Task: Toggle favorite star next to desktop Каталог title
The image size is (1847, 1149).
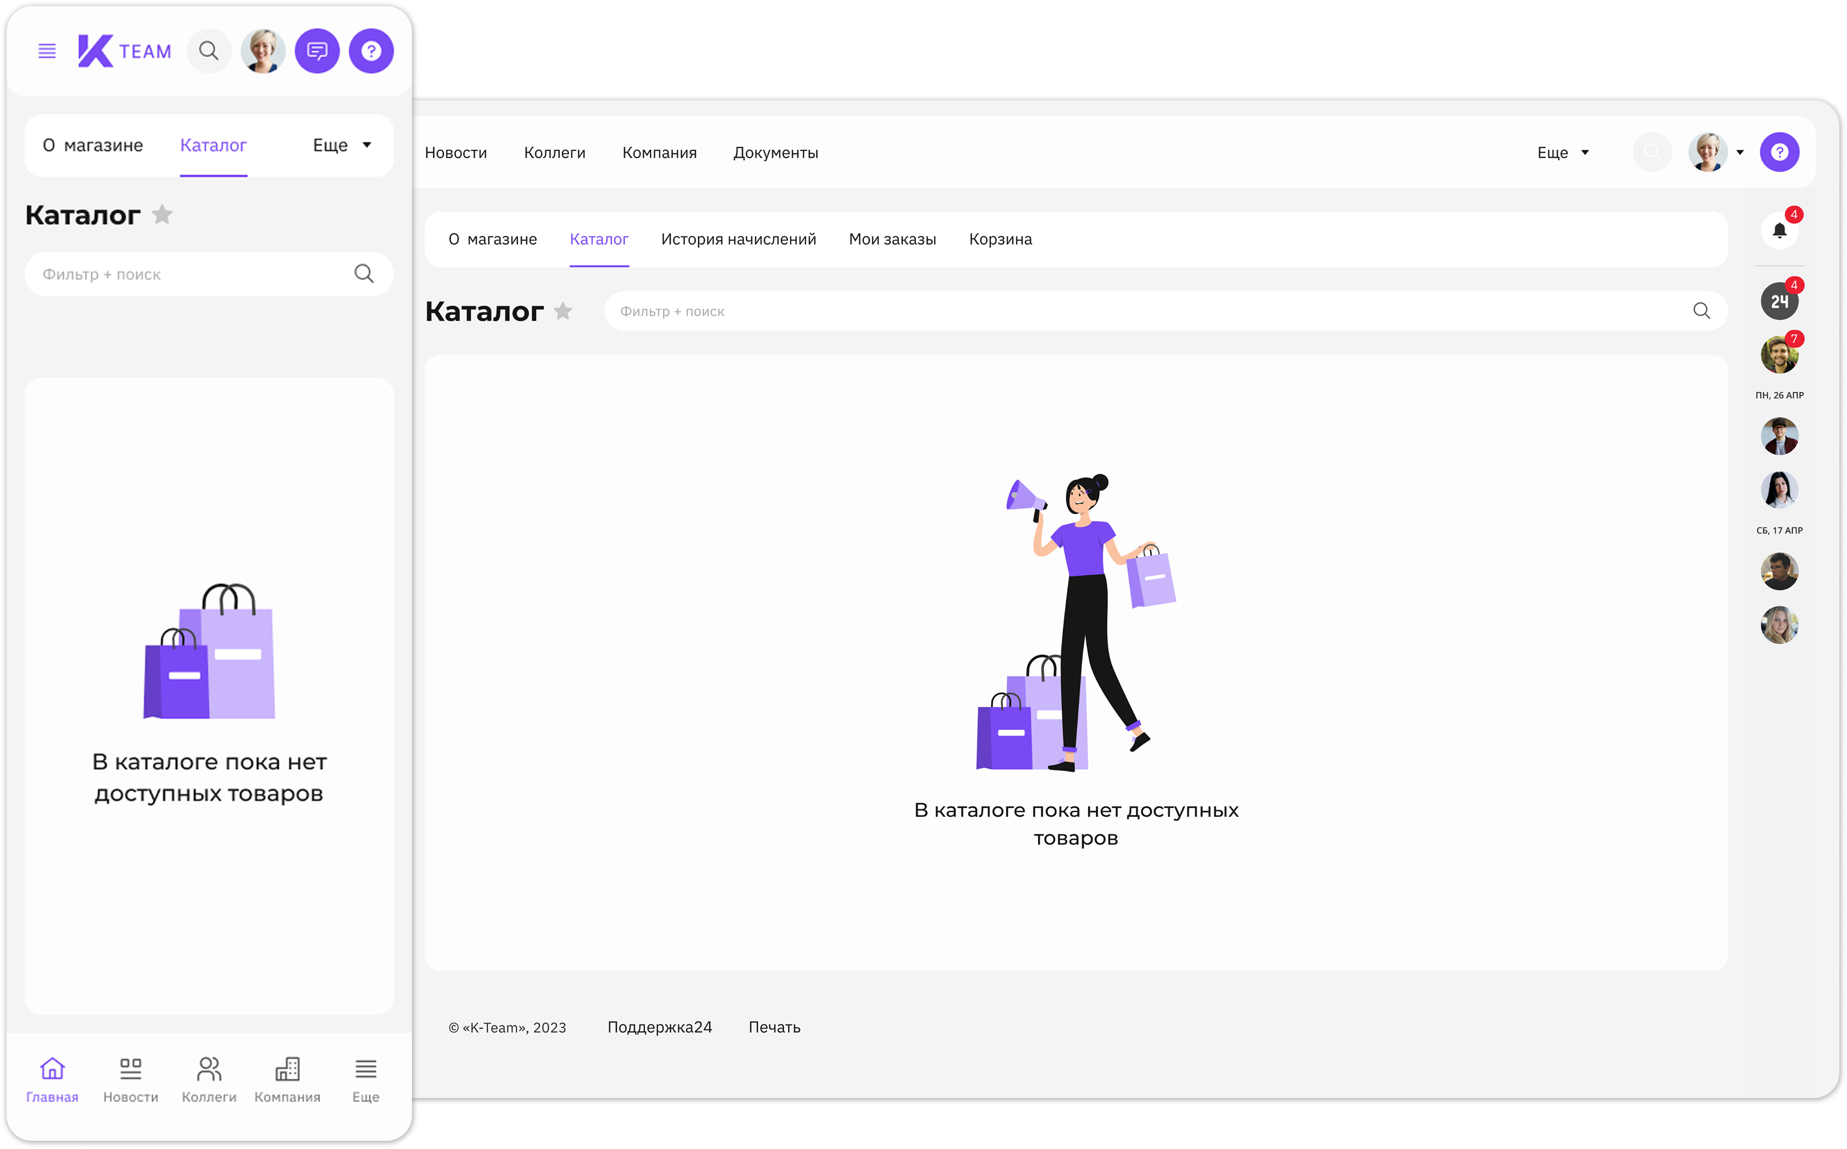Action: point(563,311)
